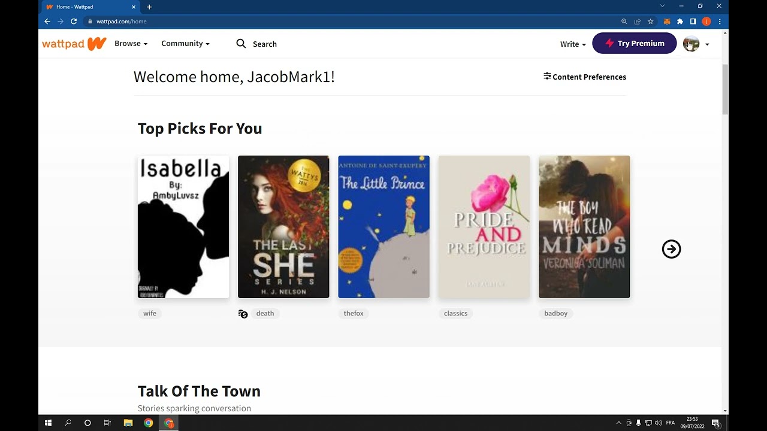Click the browser Back arrow
Viewport: 767px width, 431px height.
pyautogui.click(x=47, y=22)
